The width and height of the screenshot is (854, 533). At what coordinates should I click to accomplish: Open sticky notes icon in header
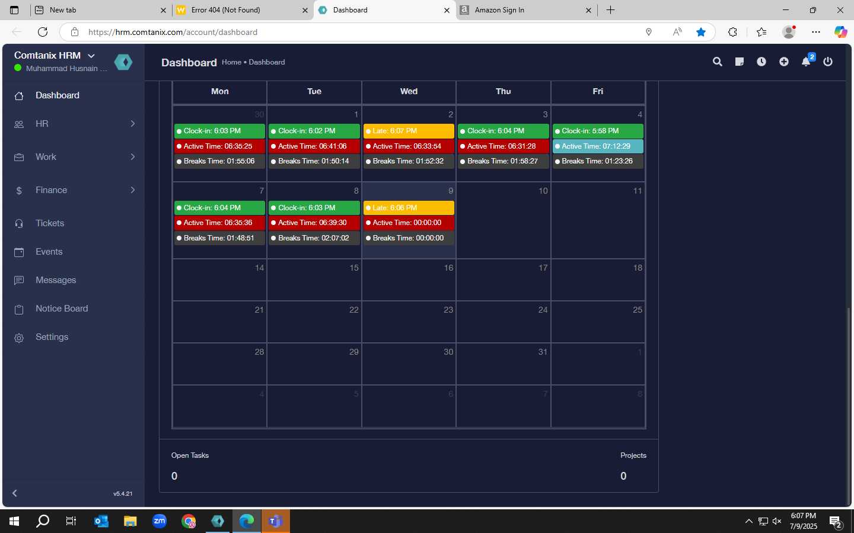(739, 62)
